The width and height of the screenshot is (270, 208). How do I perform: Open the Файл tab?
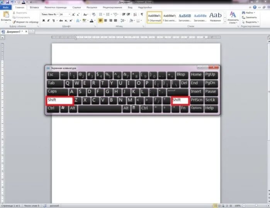click(x=6, y=7)
